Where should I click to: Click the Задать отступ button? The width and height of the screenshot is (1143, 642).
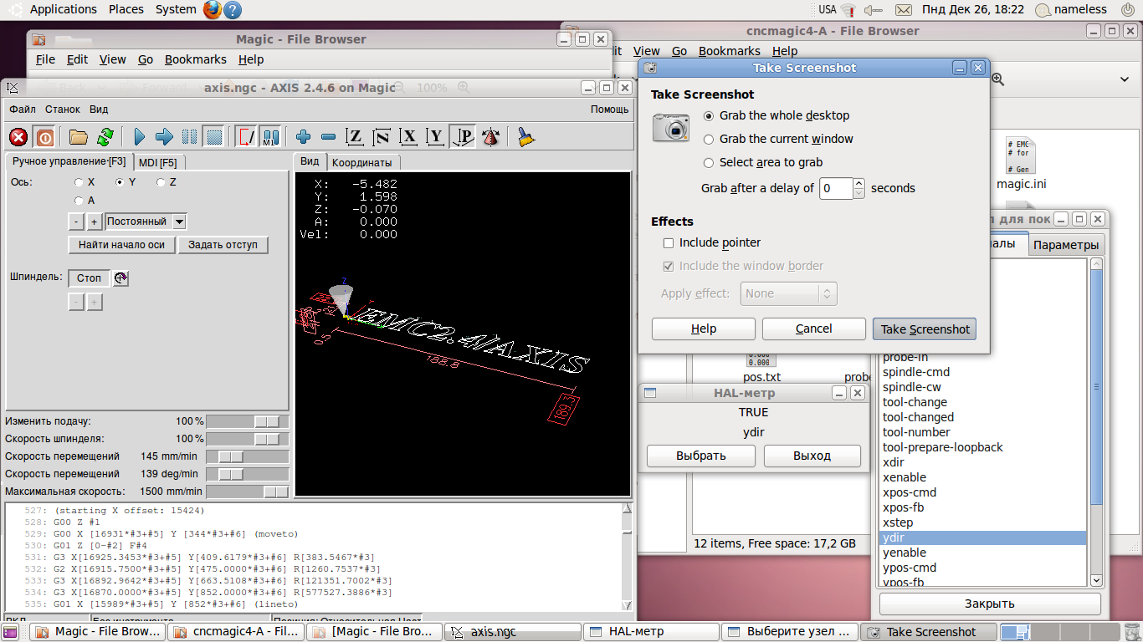tap(223, 245)
